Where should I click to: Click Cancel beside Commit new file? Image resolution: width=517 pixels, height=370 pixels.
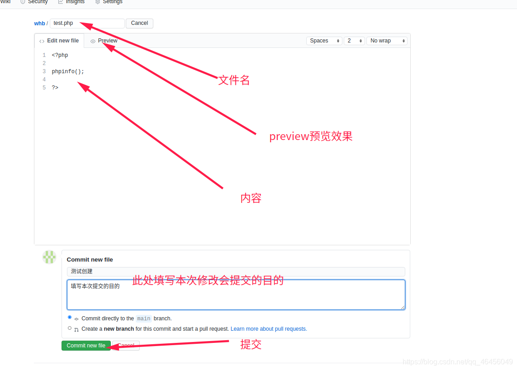[126, 346]
